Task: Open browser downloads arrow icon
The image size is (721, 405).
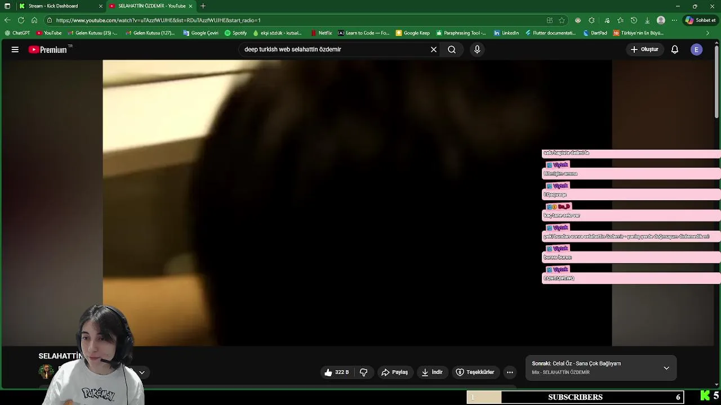Action: (x=647, y=20)
